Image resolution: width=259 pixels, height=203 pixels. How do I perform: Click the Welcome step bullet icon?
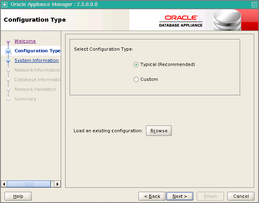pyautogui.click(x=8, y=41)
